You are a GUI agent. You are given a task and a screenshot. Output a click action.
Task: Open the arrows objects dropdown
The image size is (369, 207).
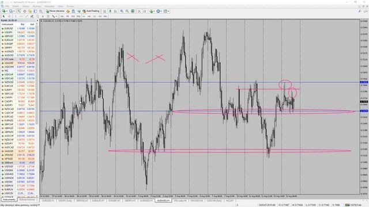(54, 16)
